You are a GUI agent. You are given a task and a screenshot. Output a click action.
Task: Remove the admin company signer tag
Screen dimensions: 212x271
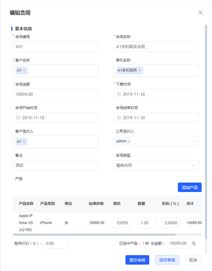click(x=129, y=141)
